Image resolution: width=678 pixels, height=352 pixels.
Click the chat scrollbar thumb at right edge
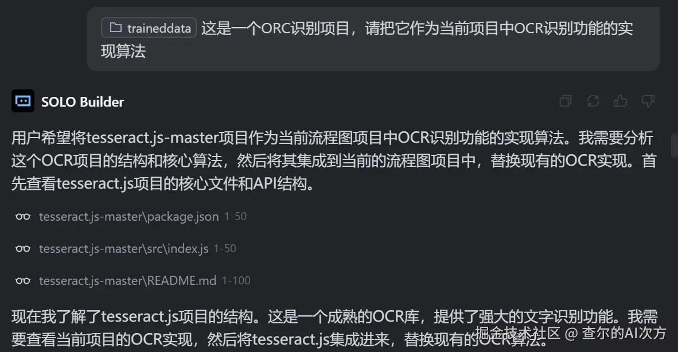pyautogui.click(x=674, y=146)
